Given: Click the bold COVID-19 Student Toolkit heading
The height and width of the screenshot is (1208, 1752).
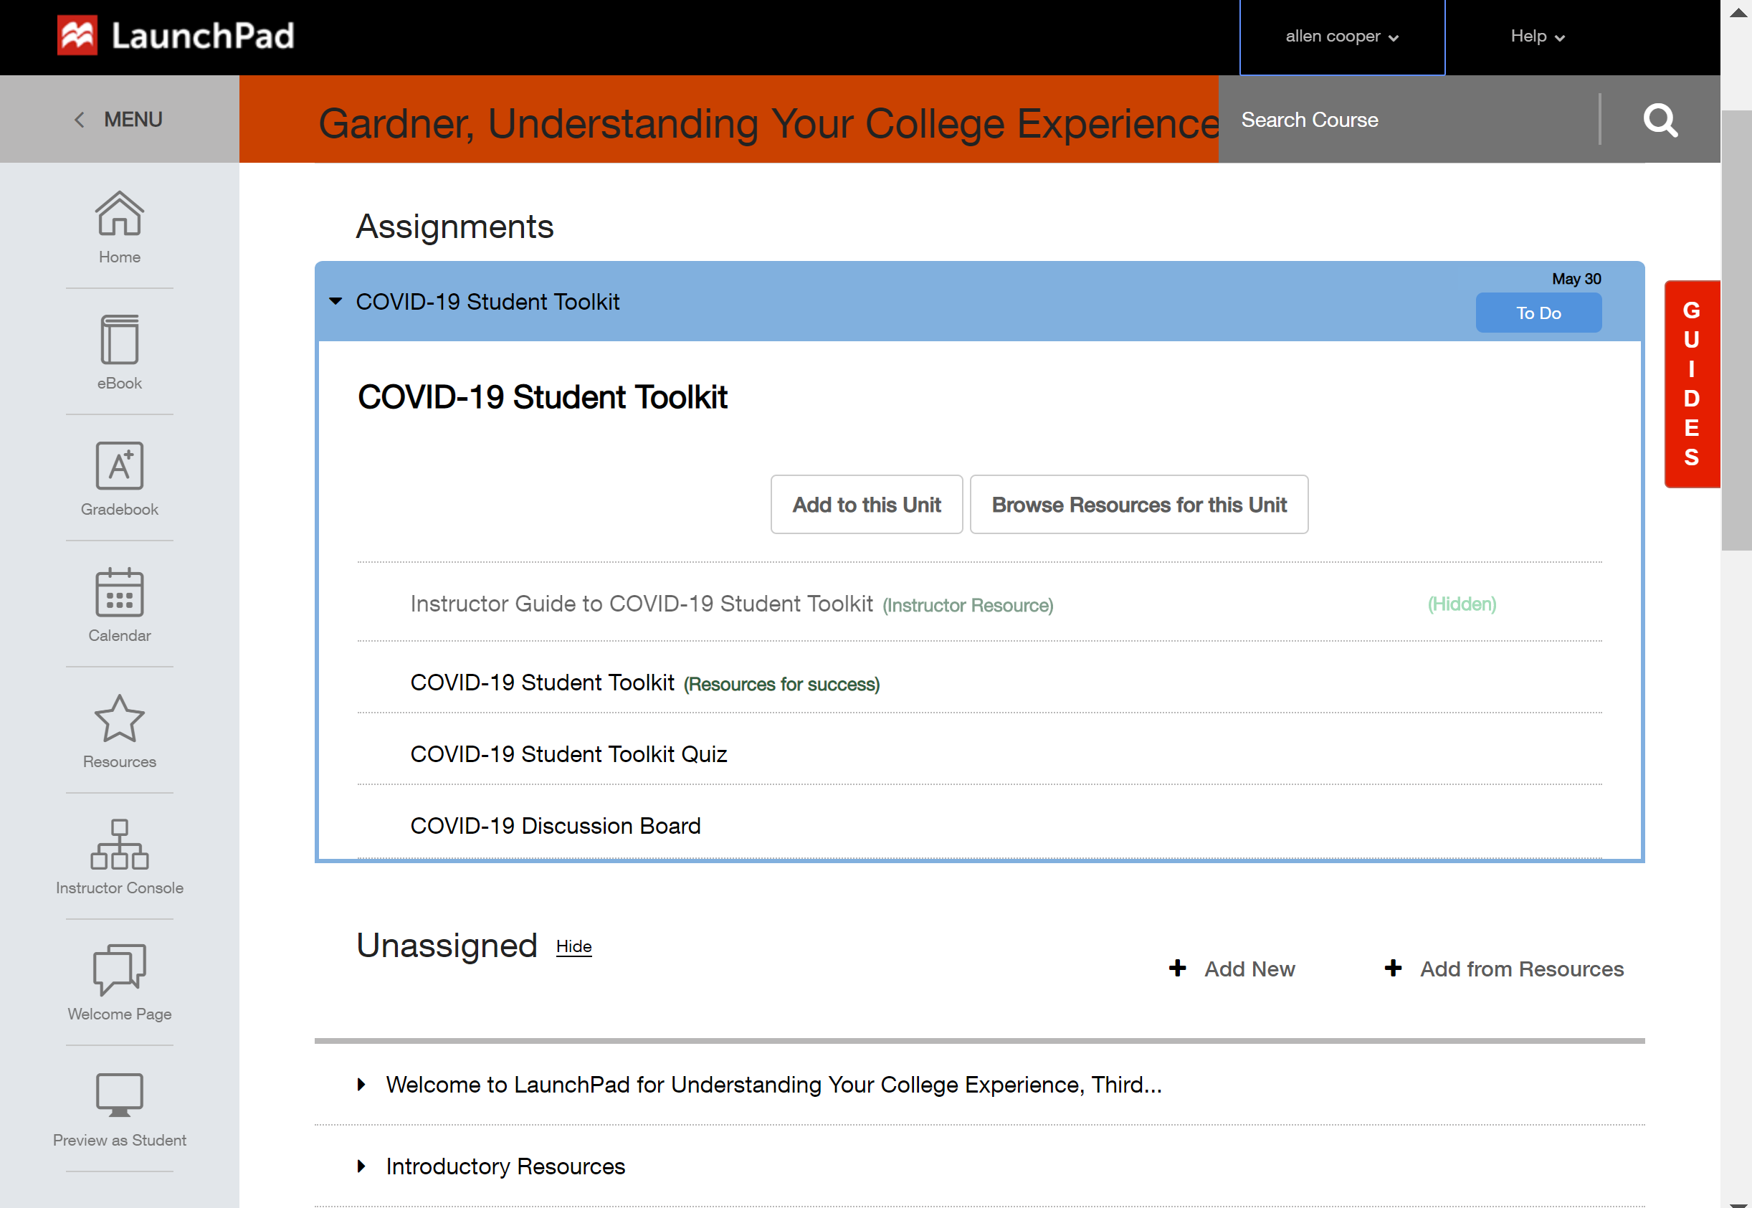Looking at the screenshot, I should pos(542,397).
